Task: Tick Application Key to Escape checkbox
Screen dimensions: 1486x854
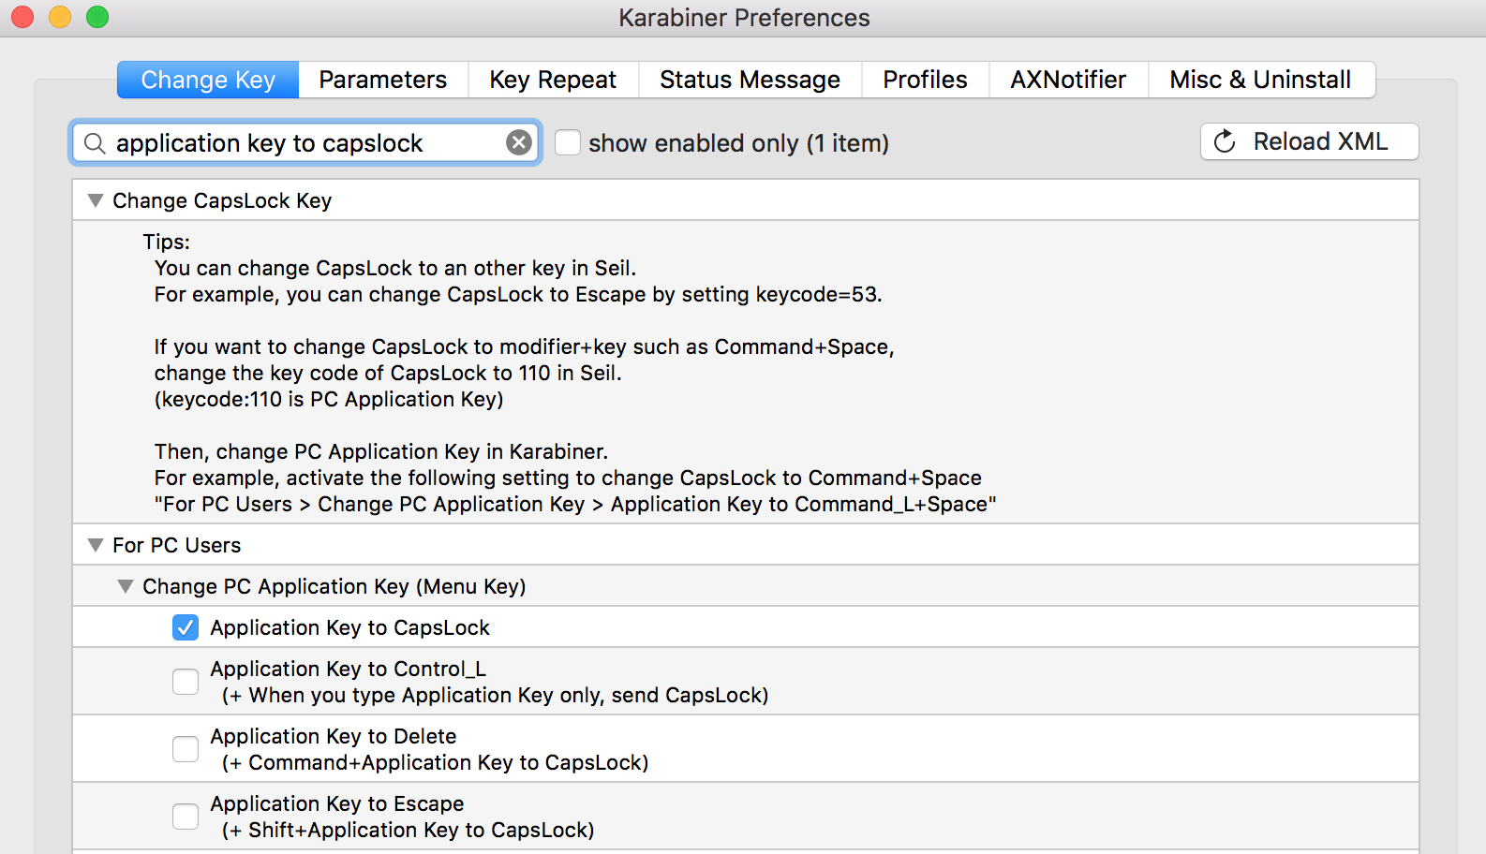Action: pyautogui.click(x=186, y=817)
